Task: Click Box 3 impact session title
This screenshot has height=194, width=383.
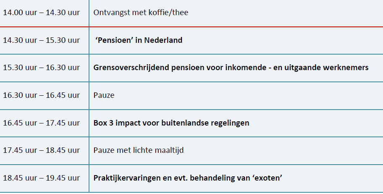Action: click(x=171, y=123)
